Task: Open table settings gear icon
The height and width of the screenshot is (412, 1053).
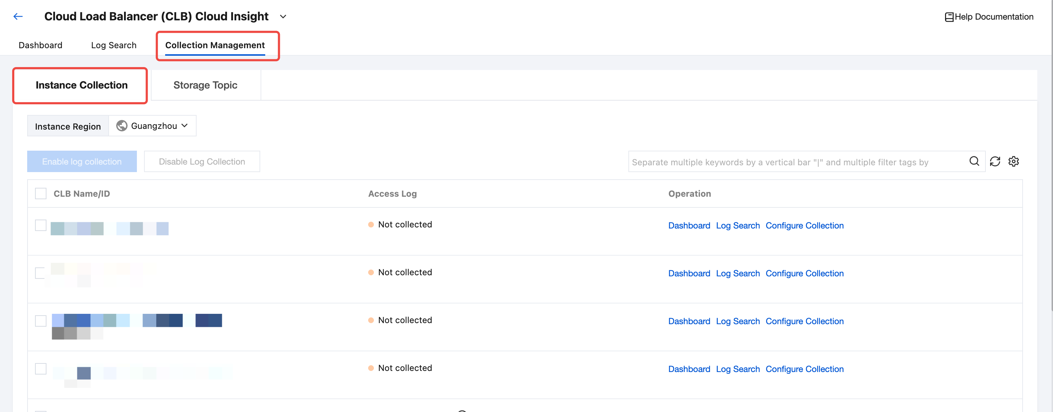Action: [1014, 161]
